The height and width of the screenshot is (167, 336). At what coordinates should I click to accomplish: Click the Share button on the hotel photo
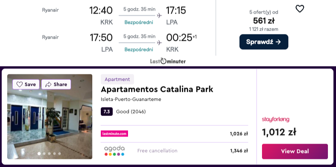click(56, 85)
